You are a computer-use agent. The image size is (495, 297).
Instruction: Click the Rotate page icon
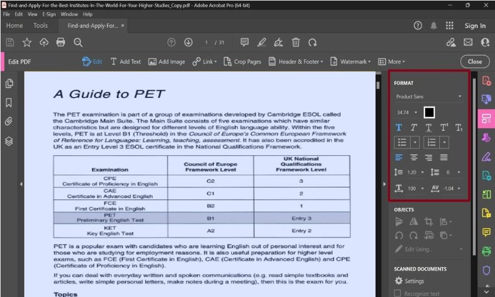click(x=312, y=42)
